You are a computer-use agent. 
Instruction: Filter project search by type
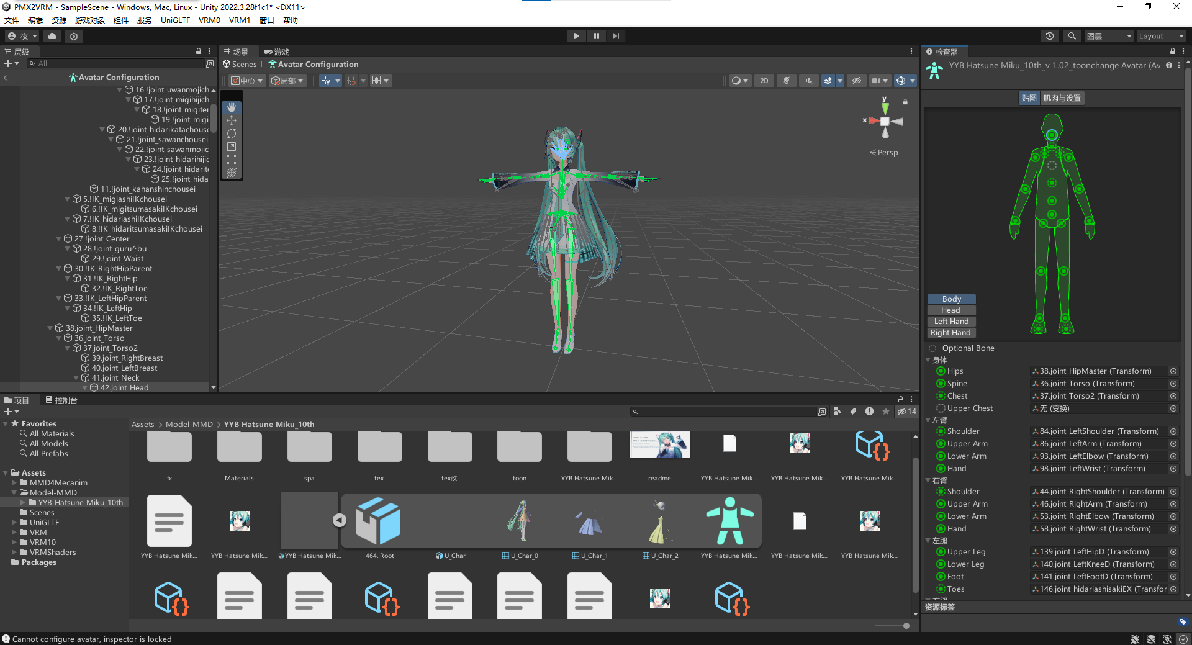point(838,412)
